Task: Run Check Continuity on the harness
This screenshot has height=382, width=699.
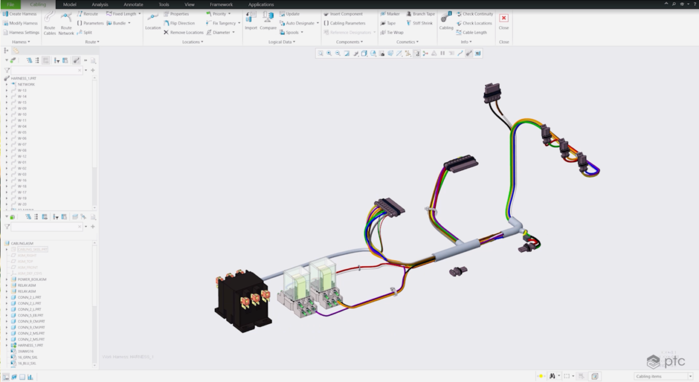Action: point(476,13)
